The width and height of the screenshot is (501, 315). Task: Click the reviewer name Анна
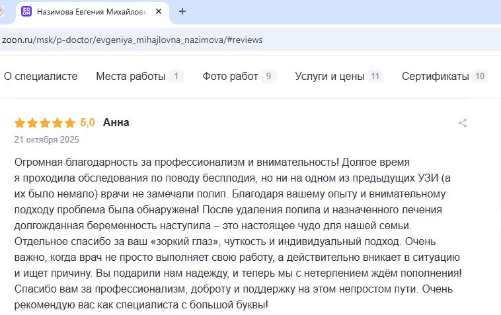(116, 122)
